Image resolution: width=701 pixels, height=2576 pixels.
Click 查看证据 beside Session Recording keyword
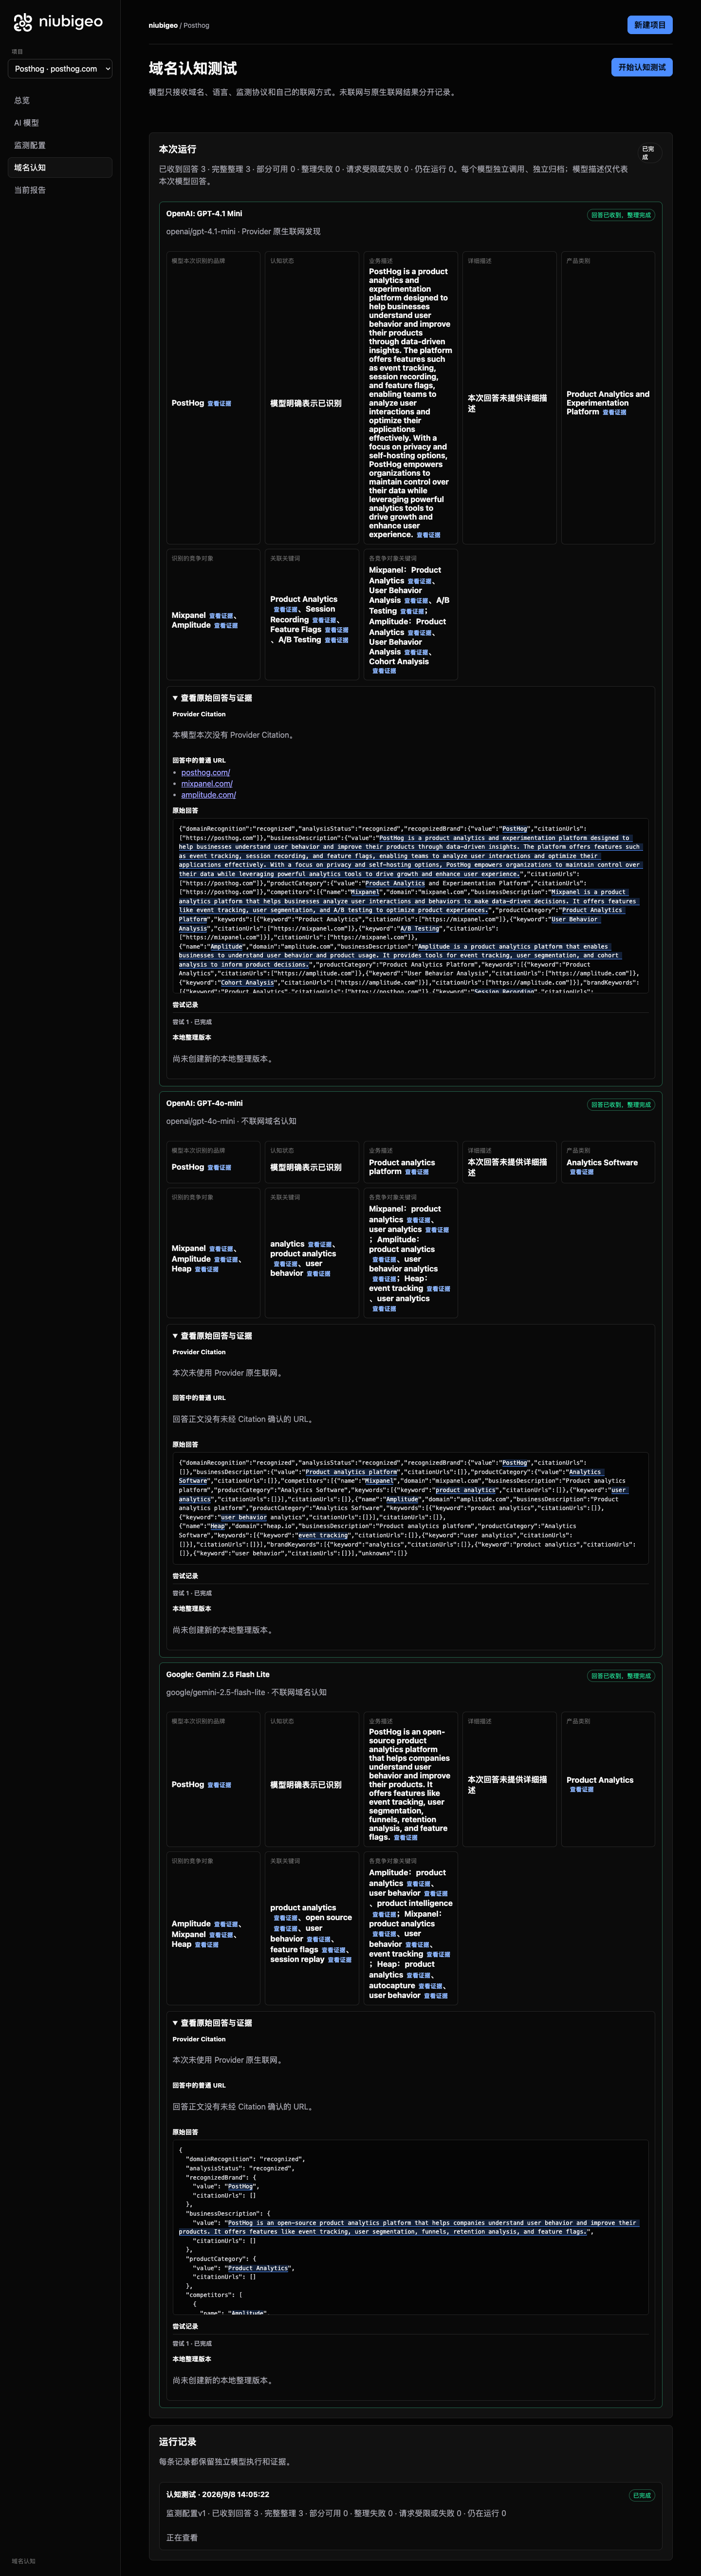tap(324, 620)
